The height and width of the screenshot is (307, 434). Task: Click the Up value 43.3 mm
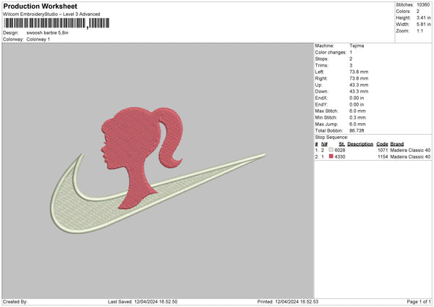point(359,85)
